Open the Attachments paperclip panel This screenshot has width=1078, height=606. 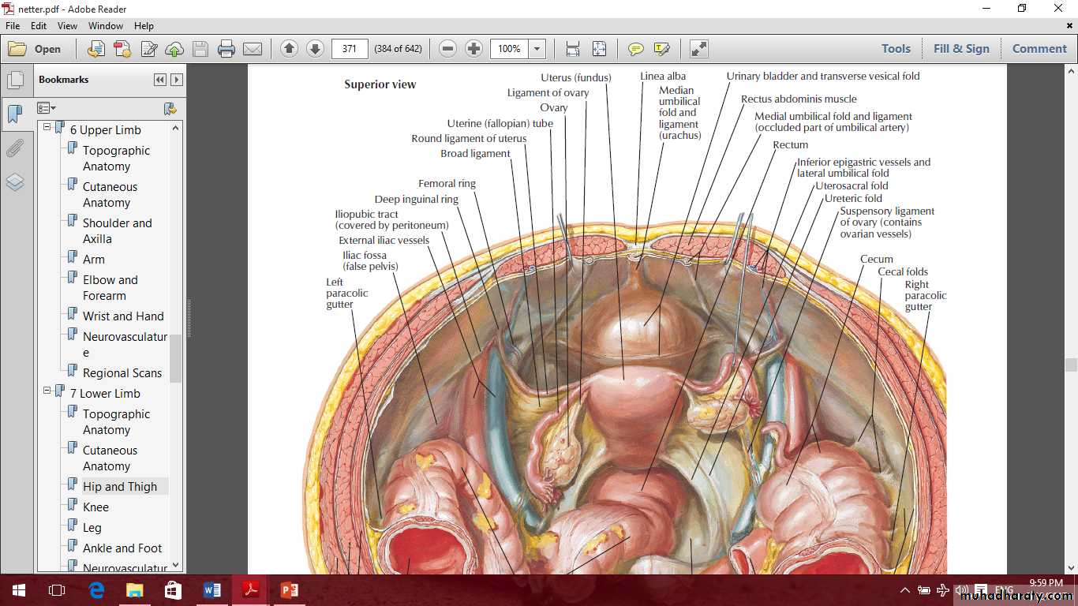coord(15,148)
